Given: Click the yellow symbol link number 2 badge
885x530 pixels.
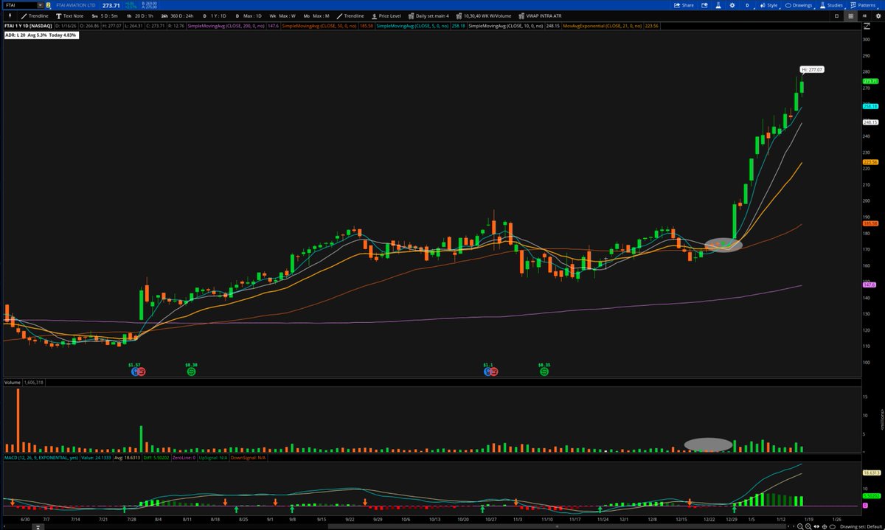Looking at the screenshot, I should tap(48, 5).
